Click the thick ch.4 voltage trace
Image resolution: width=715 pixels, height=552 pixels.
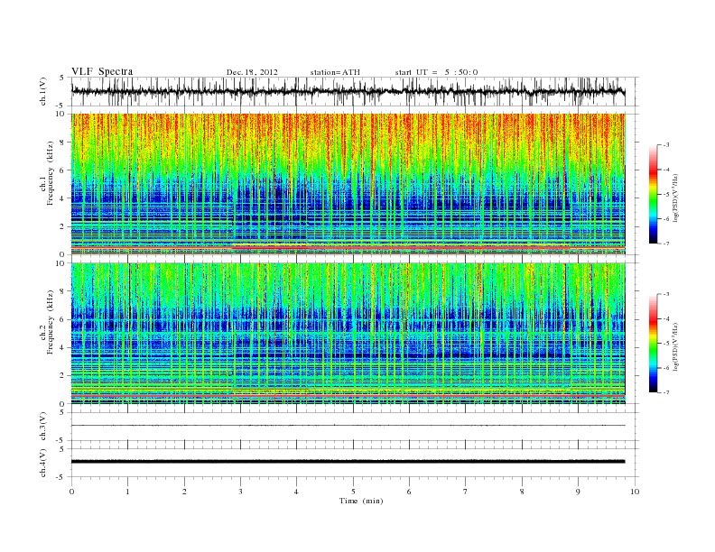[x=348, y=462]
